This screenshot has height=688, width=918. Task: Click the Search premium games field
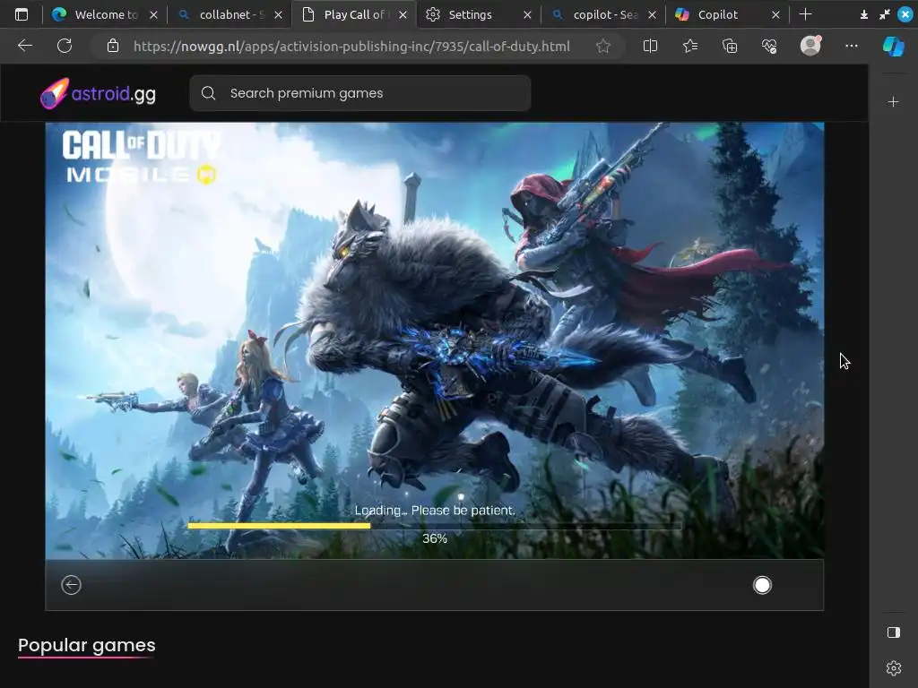click(x=360, y=93)
